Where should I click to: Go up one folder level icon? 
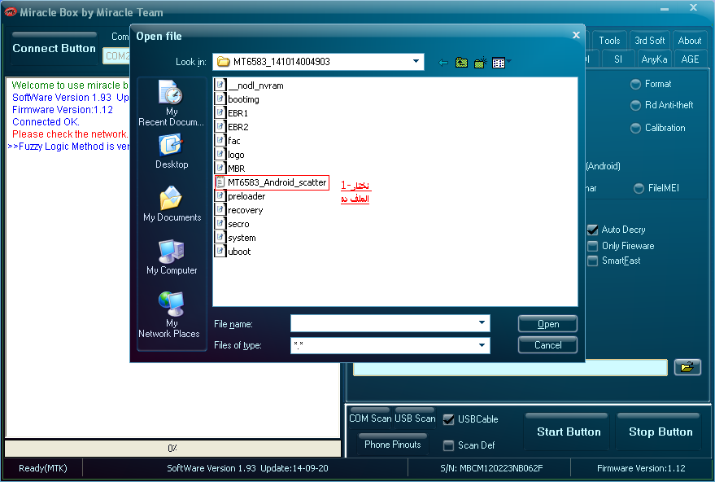click(x=461, y=63)
